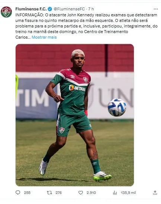
Task: Click the 135,9 mil views count
Action: 128,193
